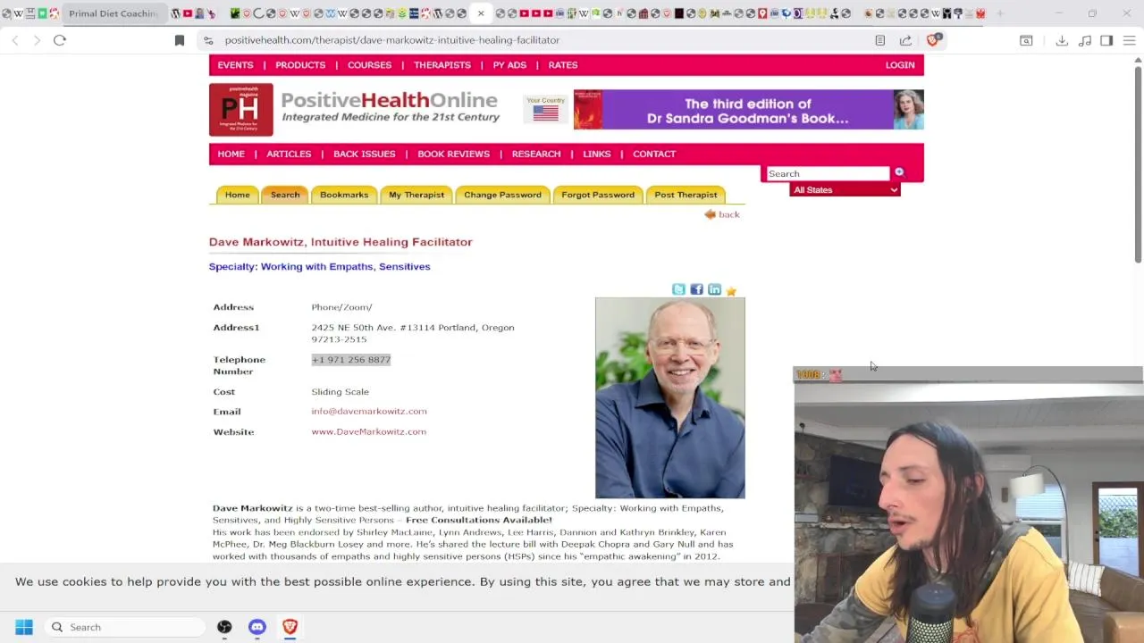Click the orange back arrow link
1144x643 pixels.
coord(722,214)
